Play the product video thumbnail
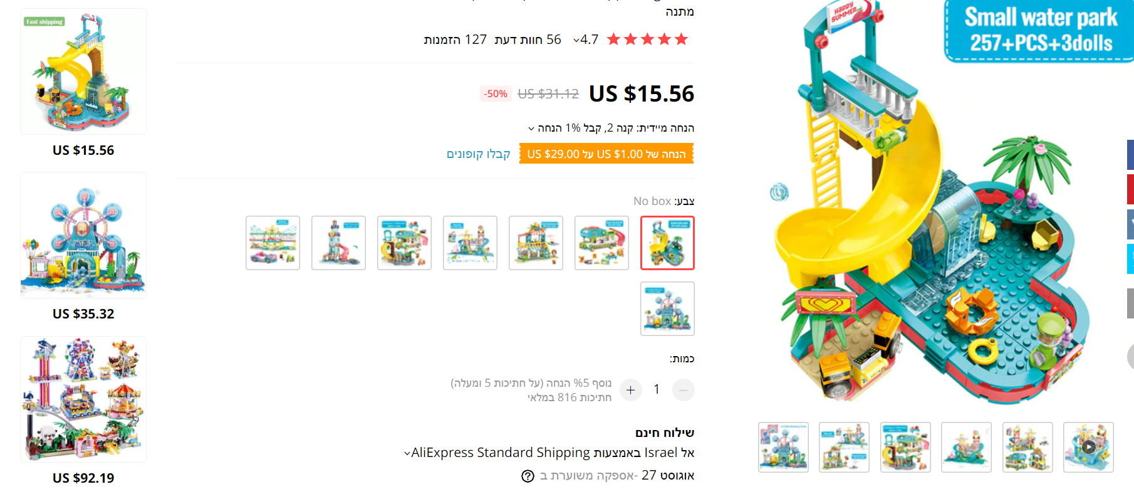This screenshot has width=1134, height=499. [1088, 447]
